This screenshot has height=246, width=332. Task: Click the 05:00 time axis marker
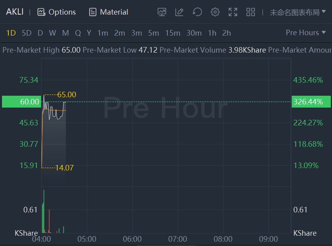(87, 239)
